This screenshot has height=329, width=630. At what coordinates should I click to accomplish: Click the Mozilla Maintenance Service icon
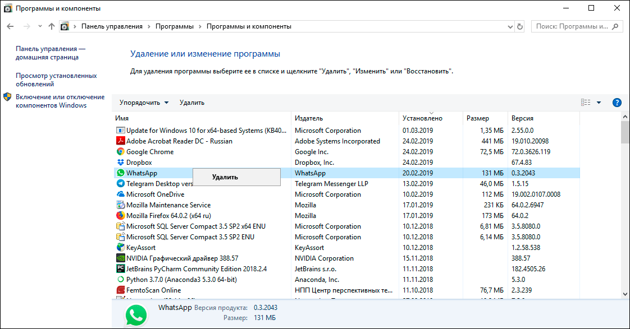[121, 205]
